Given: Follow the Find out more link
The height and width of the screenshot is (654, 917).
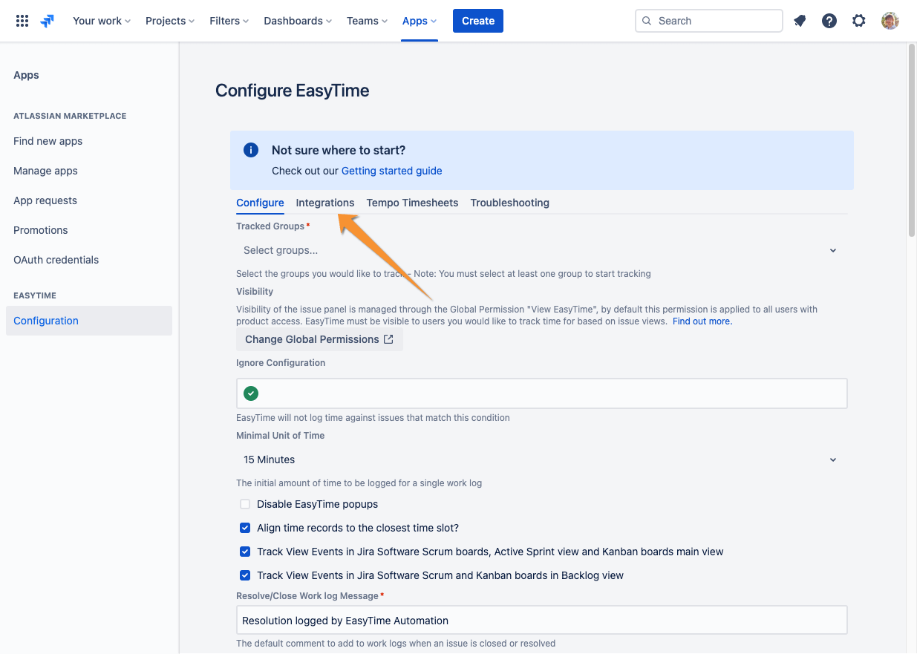Looking at the screenshot, I should (x=702, y=321).
